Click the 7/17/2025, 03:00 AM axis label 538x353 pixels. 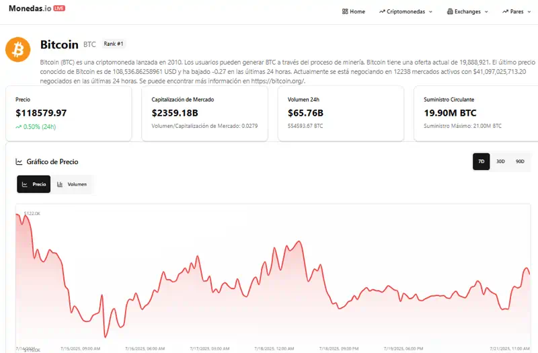pos(209,348)
